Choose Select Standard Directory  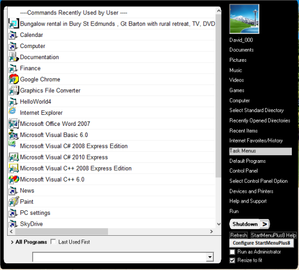coord(256,110)
